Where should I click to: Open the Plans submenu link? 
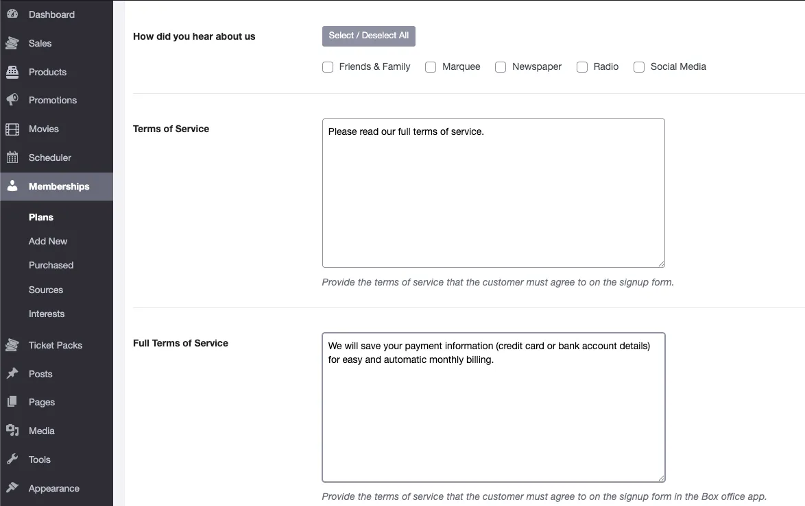point(41,217)
